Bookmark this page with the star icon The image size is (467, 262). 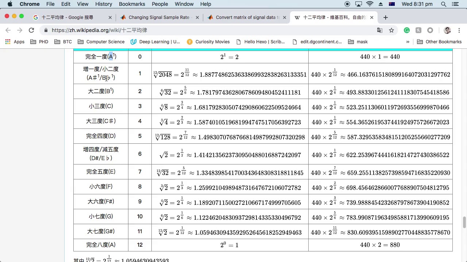pyautogui.click(x=391, y=30)
